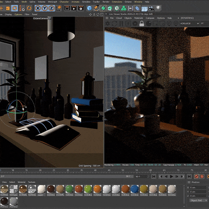Open the Object (Rel) coordinate dropdown
The width and height of the screenshot is (209, 209).
pos(198,200)
